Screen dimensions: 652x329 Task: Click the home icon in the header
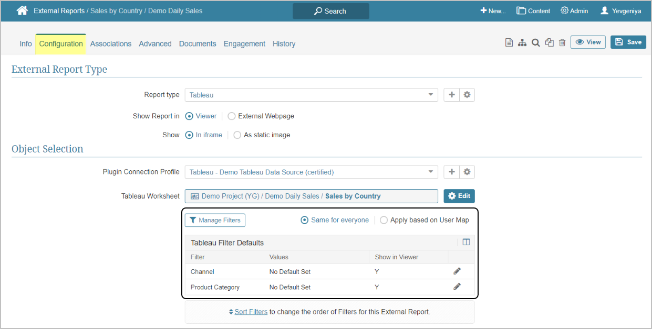[22, 10]
